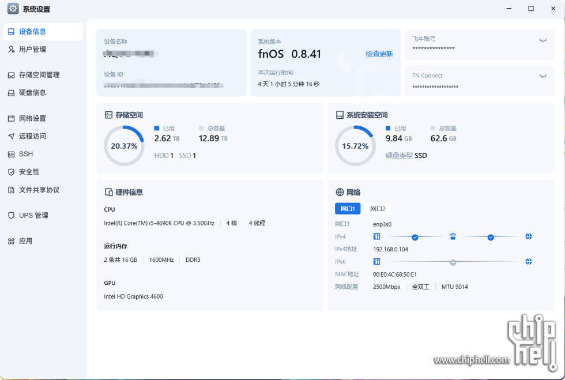Maximize the 系统设置 window
This screenshot has width=565, height=380.
coord(531,9)
